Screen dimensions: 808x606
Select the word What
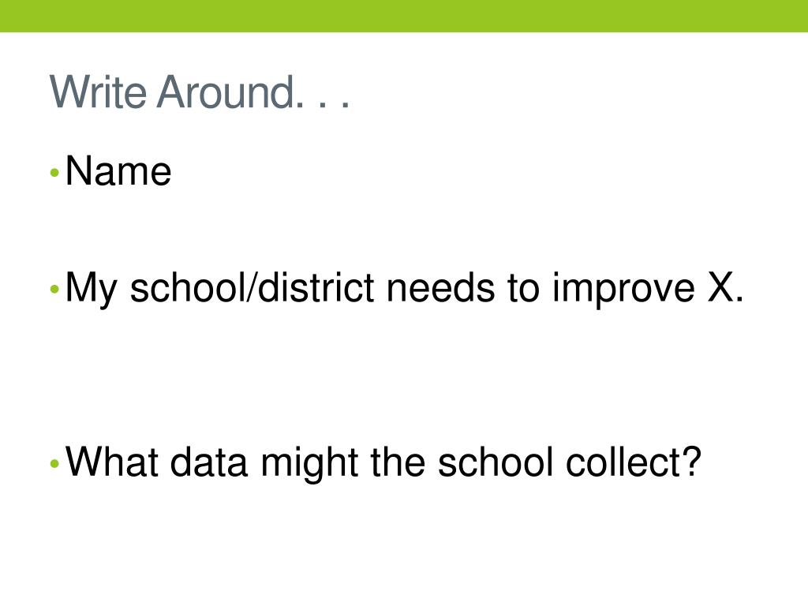click(112, 461)
